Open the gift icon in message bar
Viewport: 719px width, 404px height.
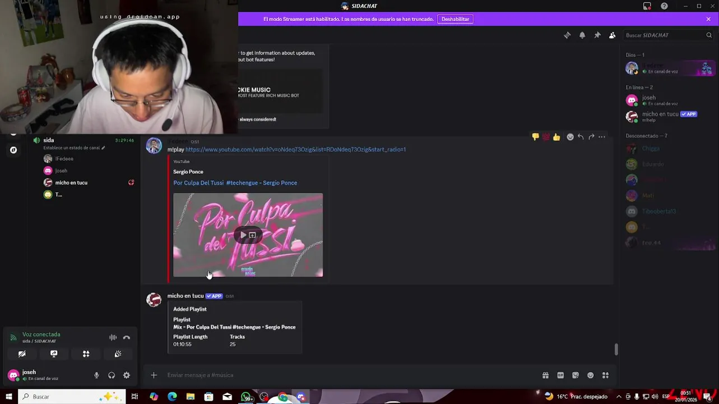(545, 375)
